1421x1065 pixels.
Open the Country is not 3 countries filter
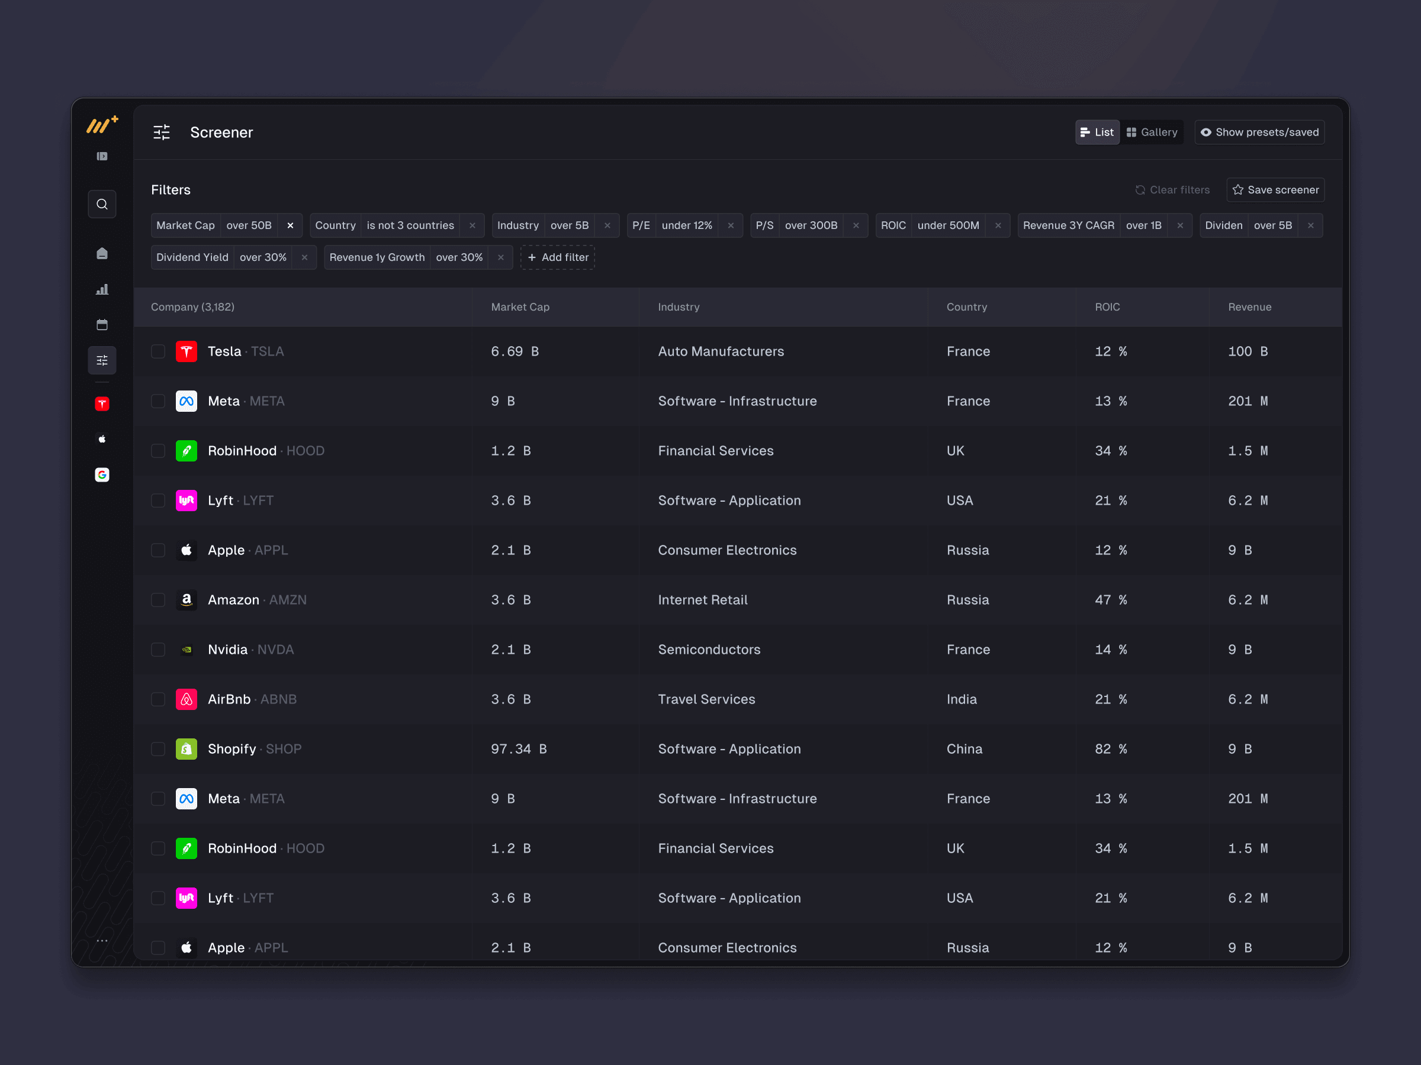click(x=410, y=225)
